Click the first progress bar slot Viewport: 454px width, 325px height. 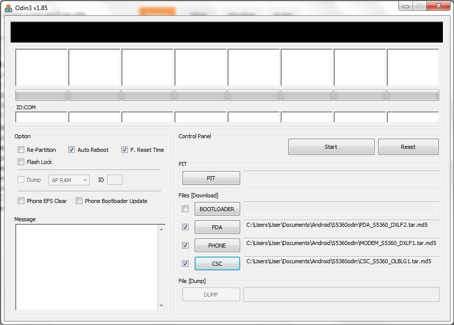[41, 95]
